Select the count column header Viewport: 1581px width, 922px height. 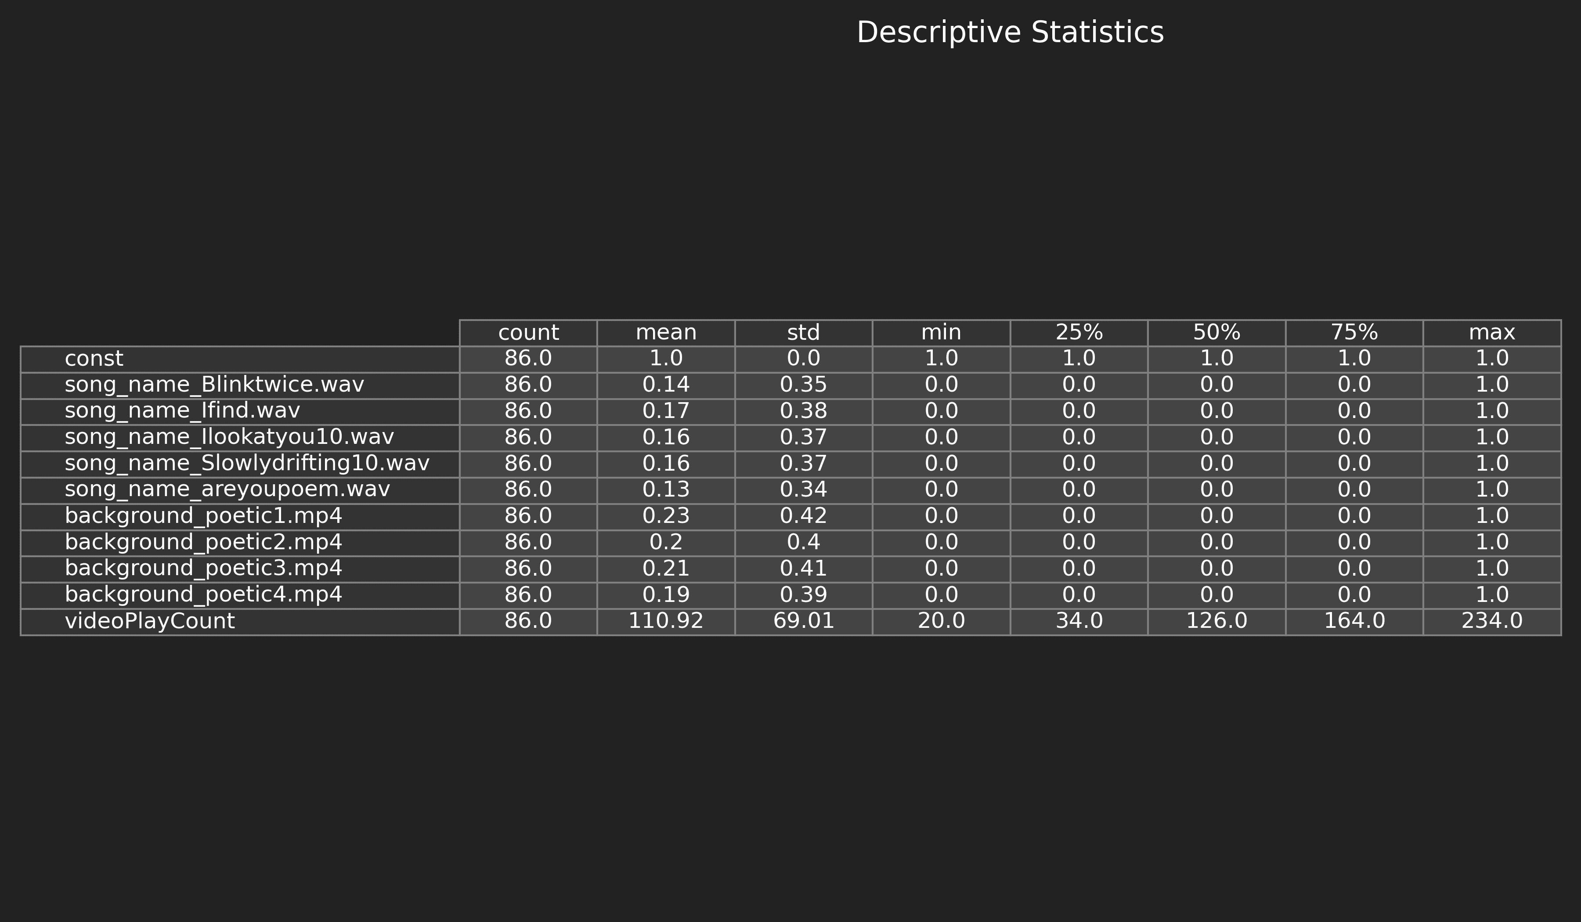click(528, 332)
